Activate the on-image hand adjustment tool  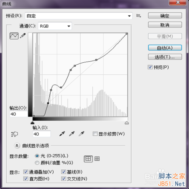click(x=14, y=134)
